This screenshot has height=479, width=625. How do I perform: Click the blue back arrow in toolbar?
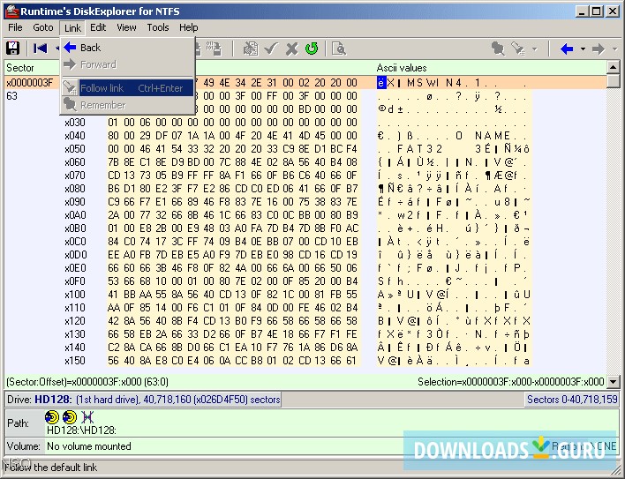(x=567, y=49)
